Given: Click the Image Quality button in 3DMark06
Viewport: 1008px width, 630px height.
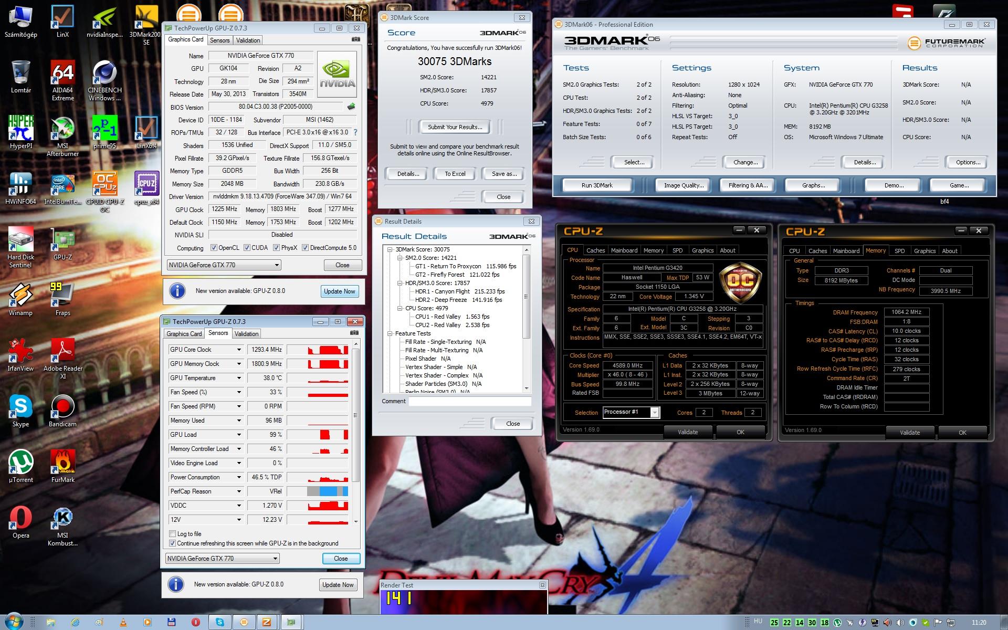Looking at the screenshot, I should click(684, 185).
